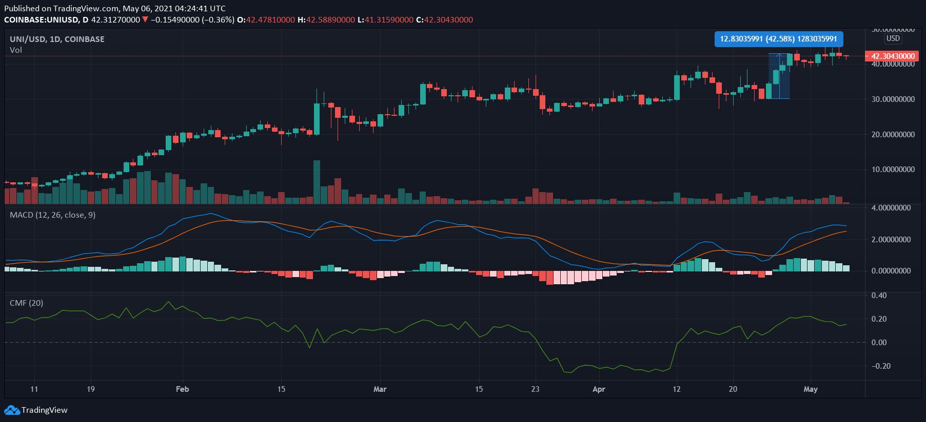Click the 0.00 CMF axis value

click(x=879, y=342)
